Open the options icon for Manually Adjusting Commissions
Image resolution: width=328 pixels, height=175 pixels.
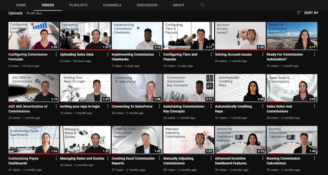[211, 158]
